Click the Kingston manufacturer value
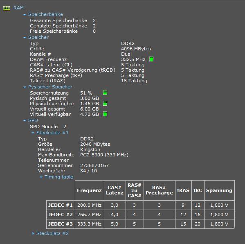 [90, 149]
